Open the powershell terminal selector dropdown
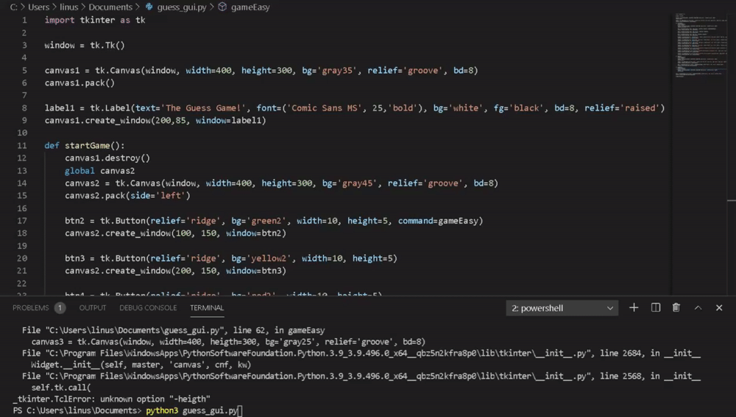 point(562,309)
